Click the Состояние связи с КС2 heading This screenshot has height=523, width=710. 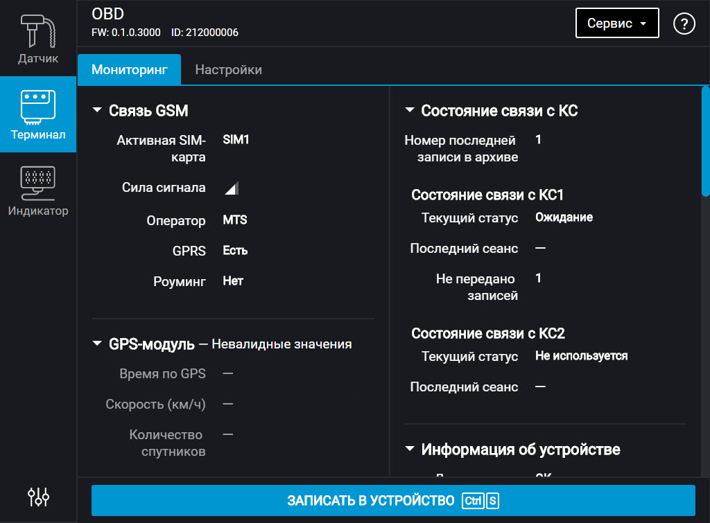(x=487, y=333)
